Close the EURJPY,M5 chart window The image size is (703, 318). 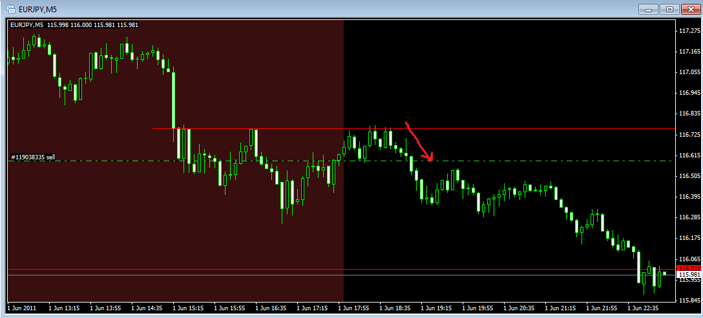tap(690, 9)
